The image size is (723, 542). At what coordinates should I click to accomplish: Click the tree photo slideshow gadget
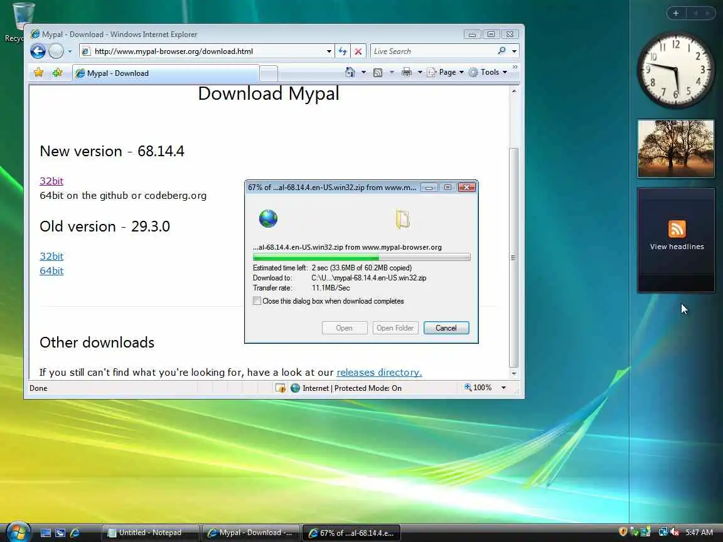click(675, 149)
